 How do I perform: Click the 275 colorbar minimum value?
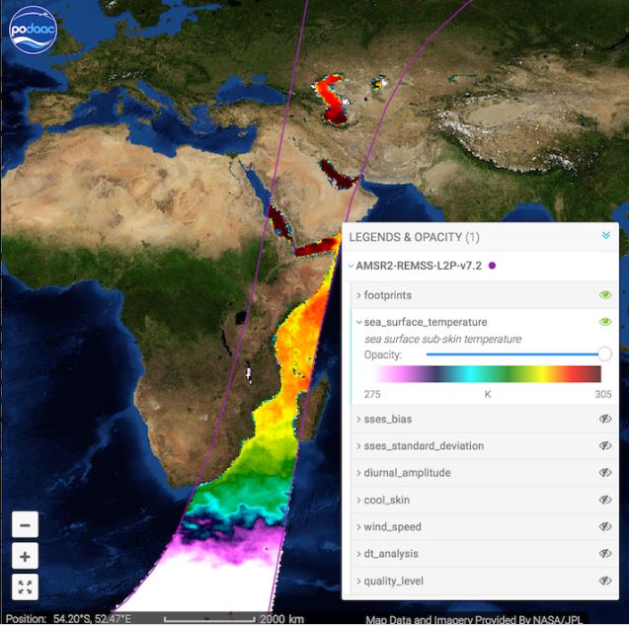coord(372,394)
